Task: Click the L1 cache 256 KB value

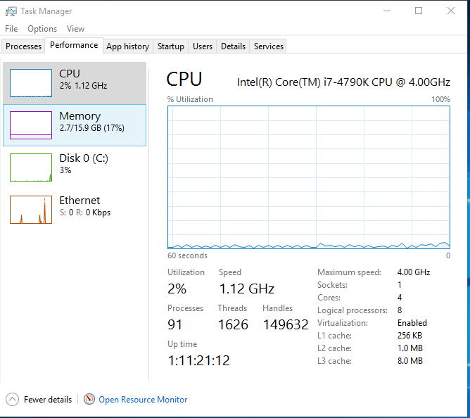Action: click(x=409, y=336)
